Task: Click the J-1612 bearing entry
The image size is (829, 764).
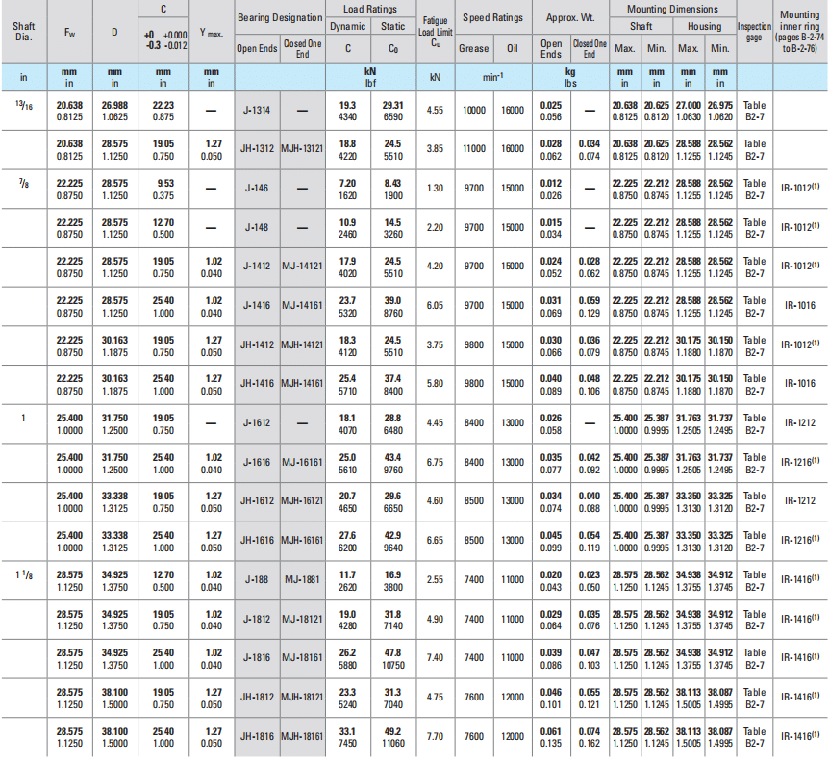Action: tap(257, 423)
